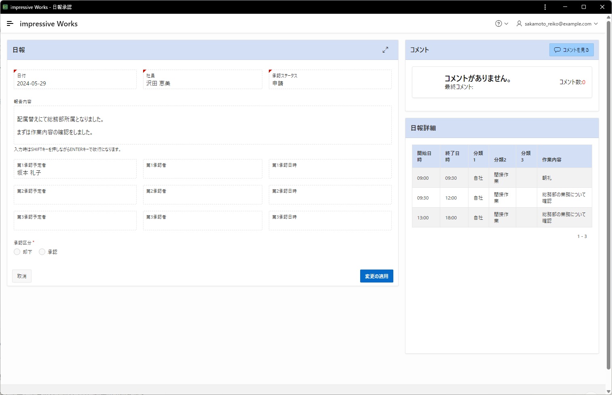The height and width of the screenshot is (395, 612).
Task: Click the コメントを見る button
Action: pyautogui.click(x=571, y=50)
